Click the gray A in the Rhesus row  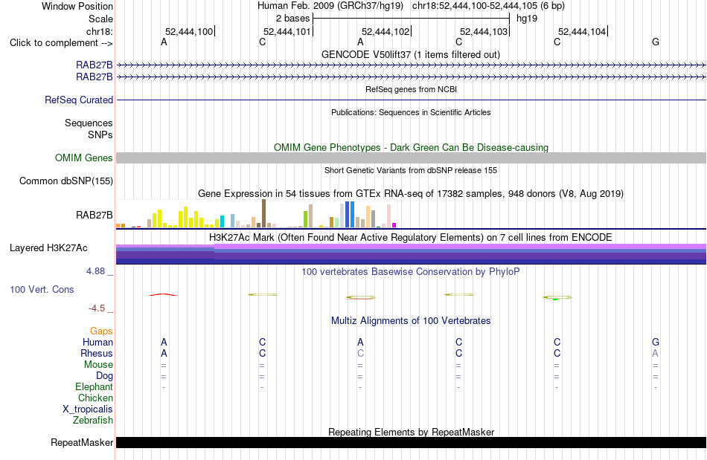pos(655,353)
